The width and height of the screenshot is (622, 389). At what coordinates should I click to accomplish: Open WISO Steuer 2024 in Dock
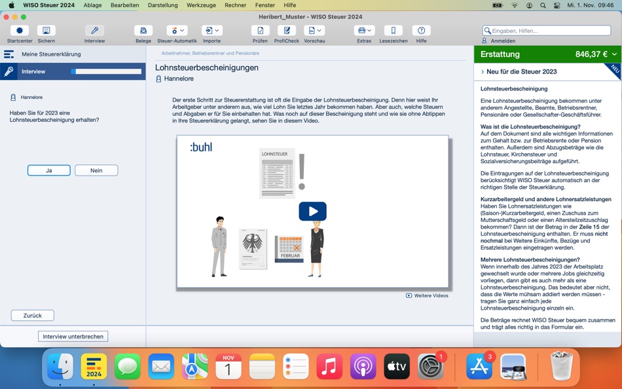(x=94, y=366)
